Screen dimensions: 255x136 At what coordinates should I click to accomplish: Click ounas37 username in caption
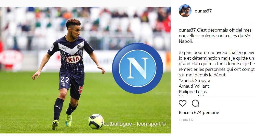[x=187, y=30]
